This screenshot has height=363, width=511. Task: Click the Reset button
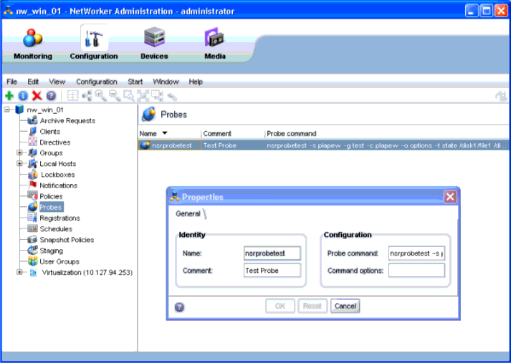click(312, 306)
